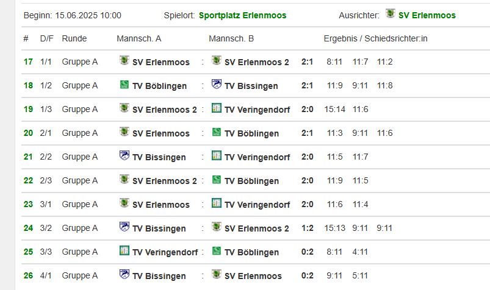The height and width of the screenshot is (290, 490).
Task: Click TV Veringendorf logo in match 19
Action: click(217, 108)
